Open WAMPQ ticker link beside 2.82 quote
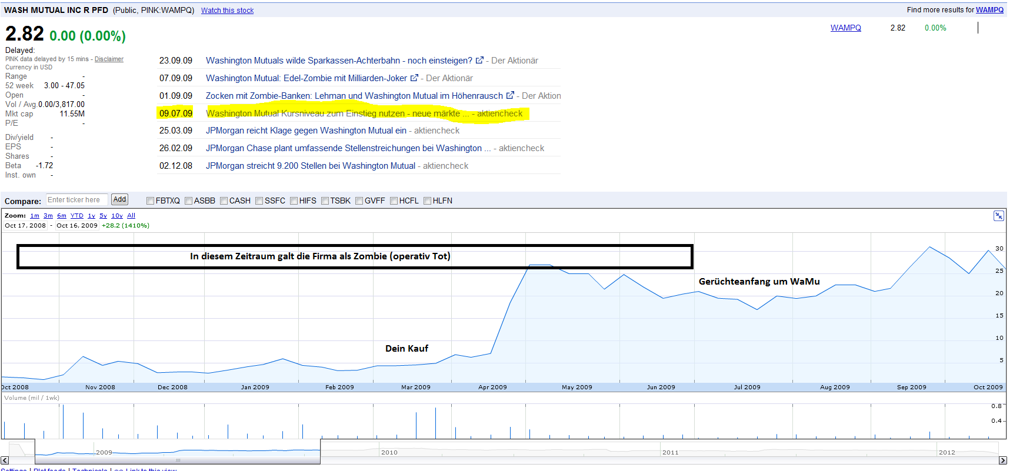1013x471 pixels. pyautogui.click(x=845, y=28)
